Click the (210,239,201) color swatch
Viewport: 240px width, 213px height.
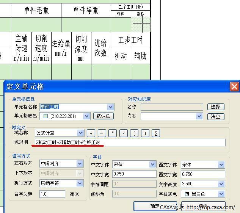click(45, 116)
